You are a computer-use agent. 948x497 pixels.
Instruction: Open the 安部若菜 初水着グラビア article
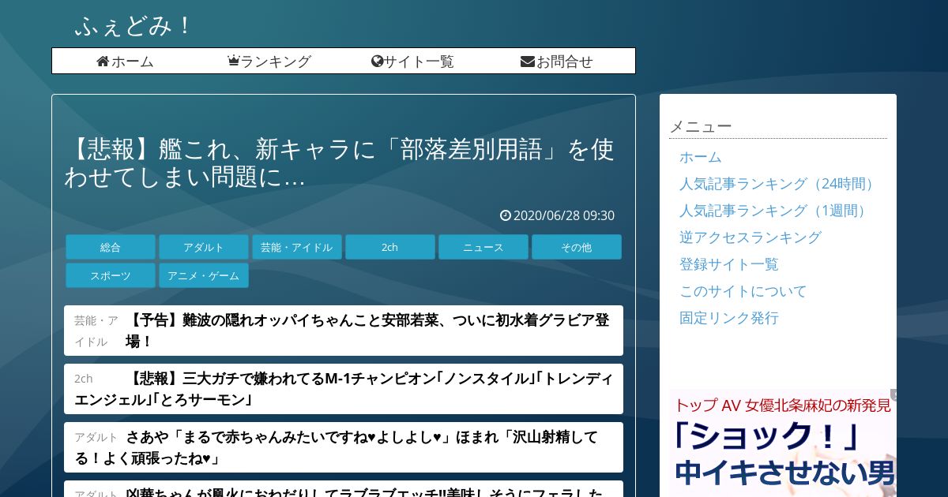[x=344, y=331]
